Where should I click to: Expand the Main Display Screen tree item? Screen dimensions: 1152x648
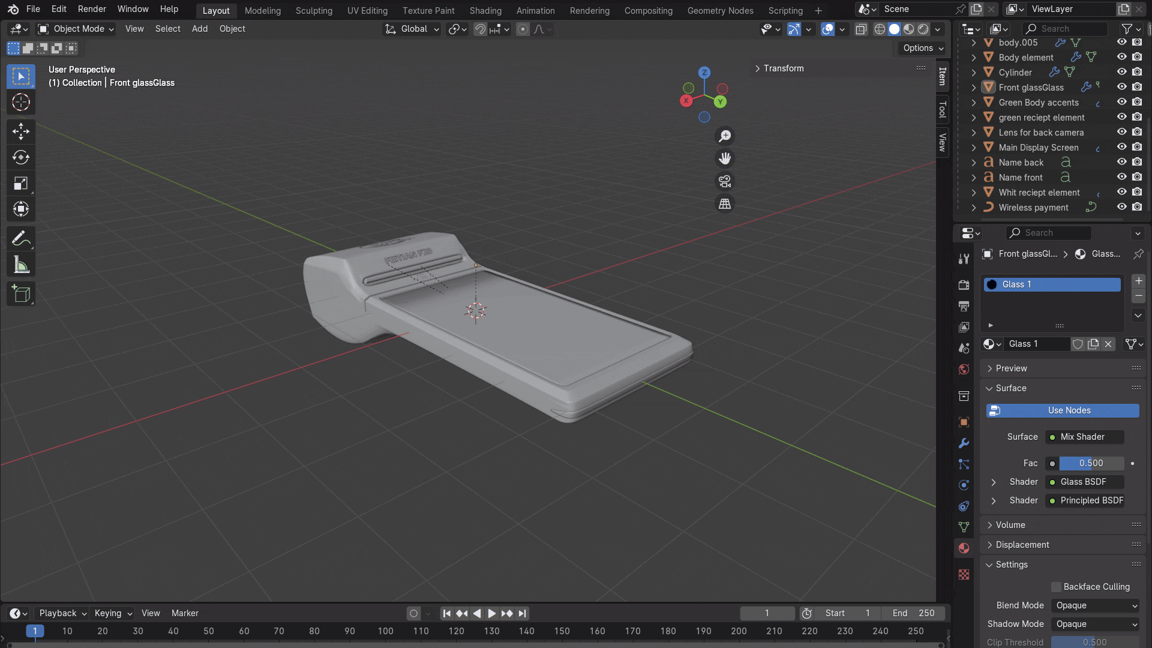(973, 148)
